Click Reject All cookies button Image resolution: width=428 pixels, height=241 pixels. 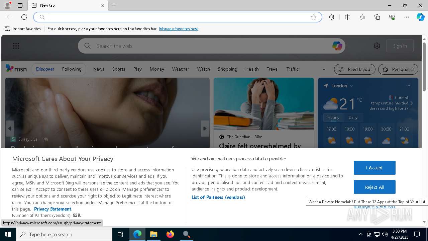tap(374, 187)
